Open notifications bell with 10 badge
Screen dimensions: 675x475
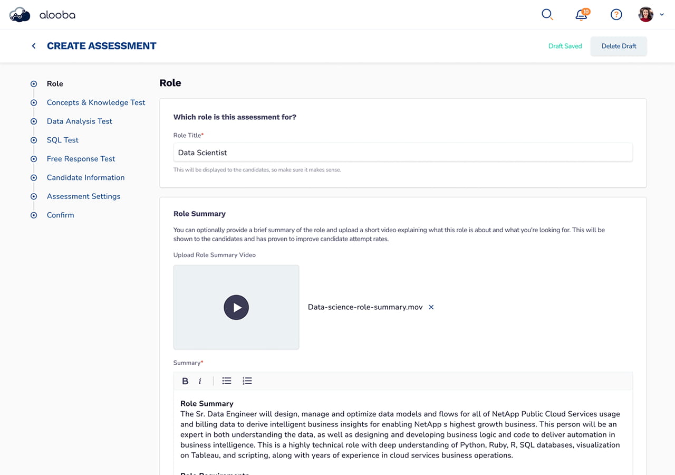(582, 14)
